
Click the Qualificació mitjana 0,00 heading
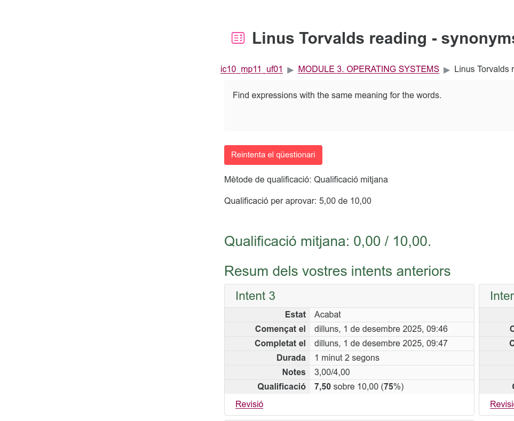pyautogui.click(x=327, y=241)
